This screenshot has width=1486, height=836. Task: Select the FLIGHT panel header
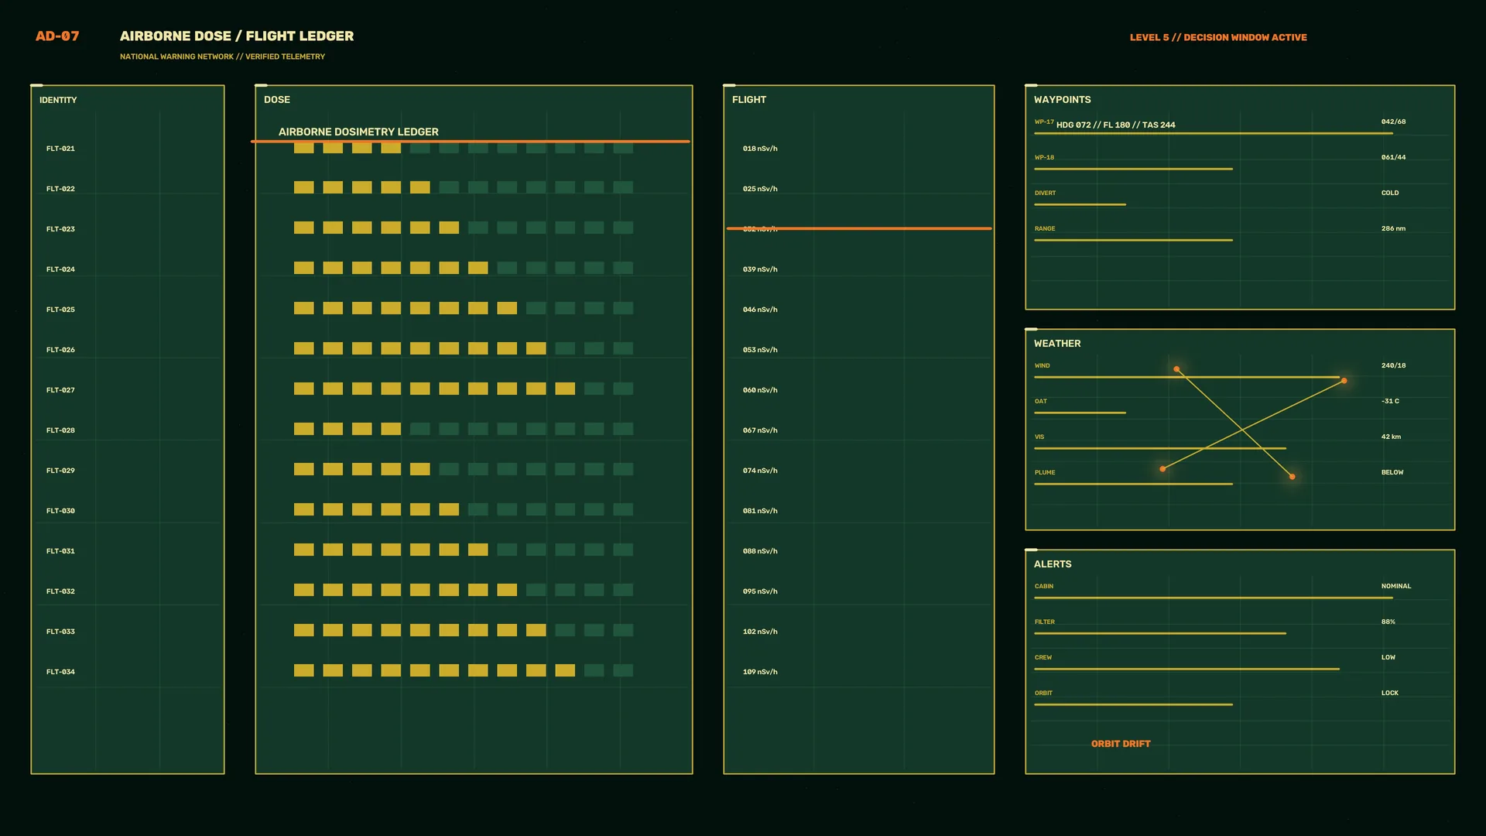coord(749,100)
